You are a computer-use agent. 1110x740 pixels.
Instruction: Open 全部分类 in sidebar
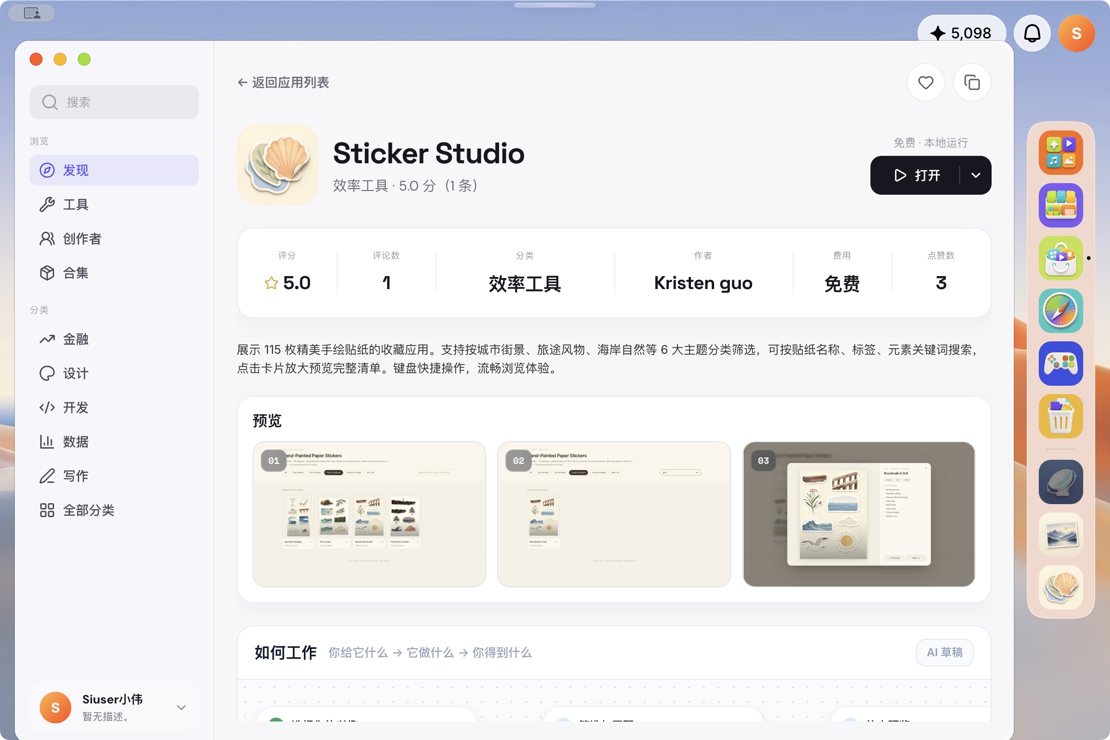click(114, 510)
